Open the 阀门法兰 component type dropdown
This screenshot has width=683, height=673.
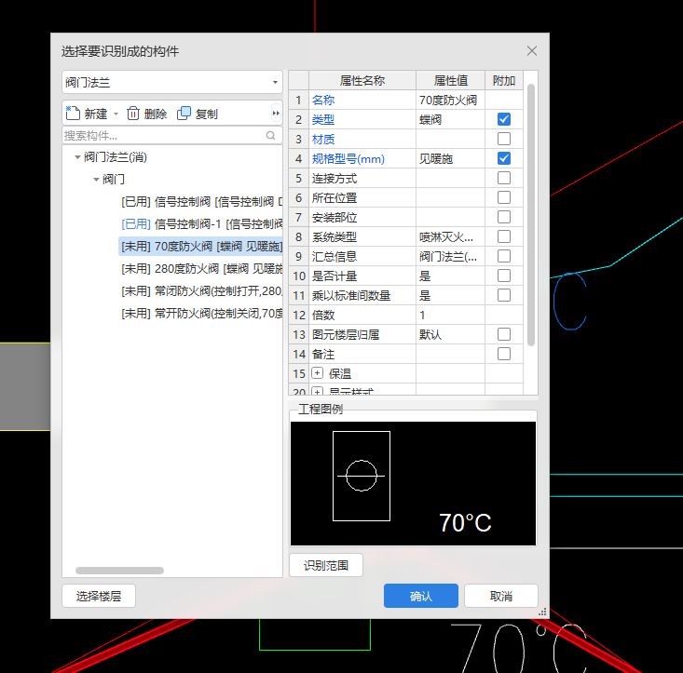pyautogui.click(x=172, y=82)
